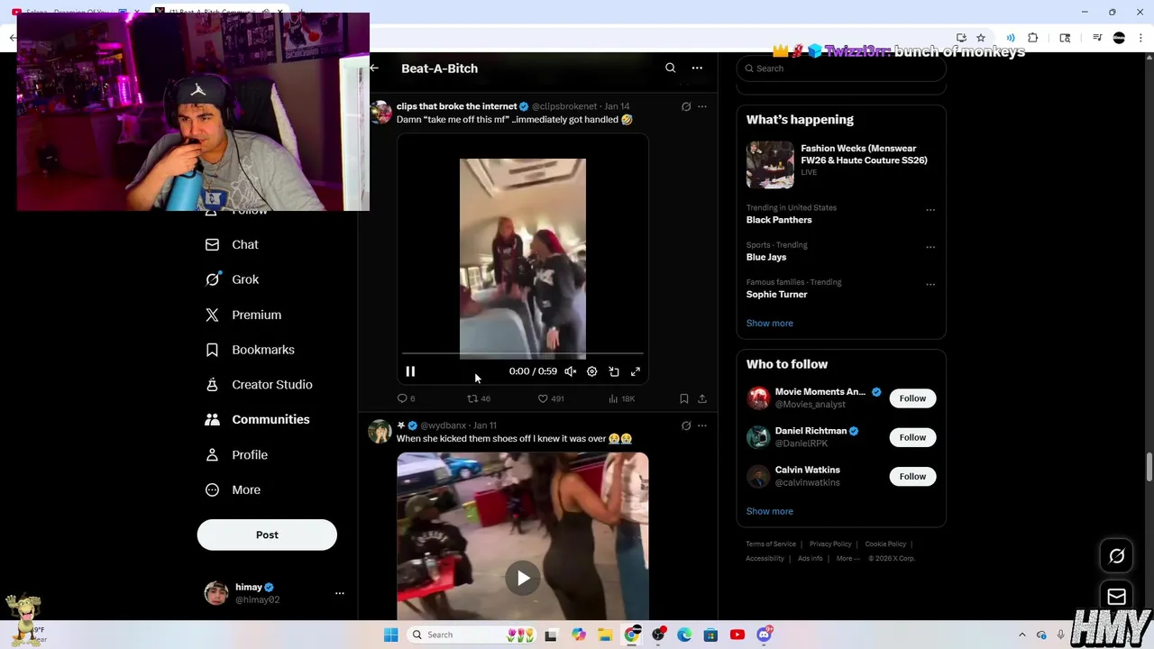This screenshot has width=1154, height=649.
Task: Open options for the Blue Jays trend
Action: (x=930, y=247)
